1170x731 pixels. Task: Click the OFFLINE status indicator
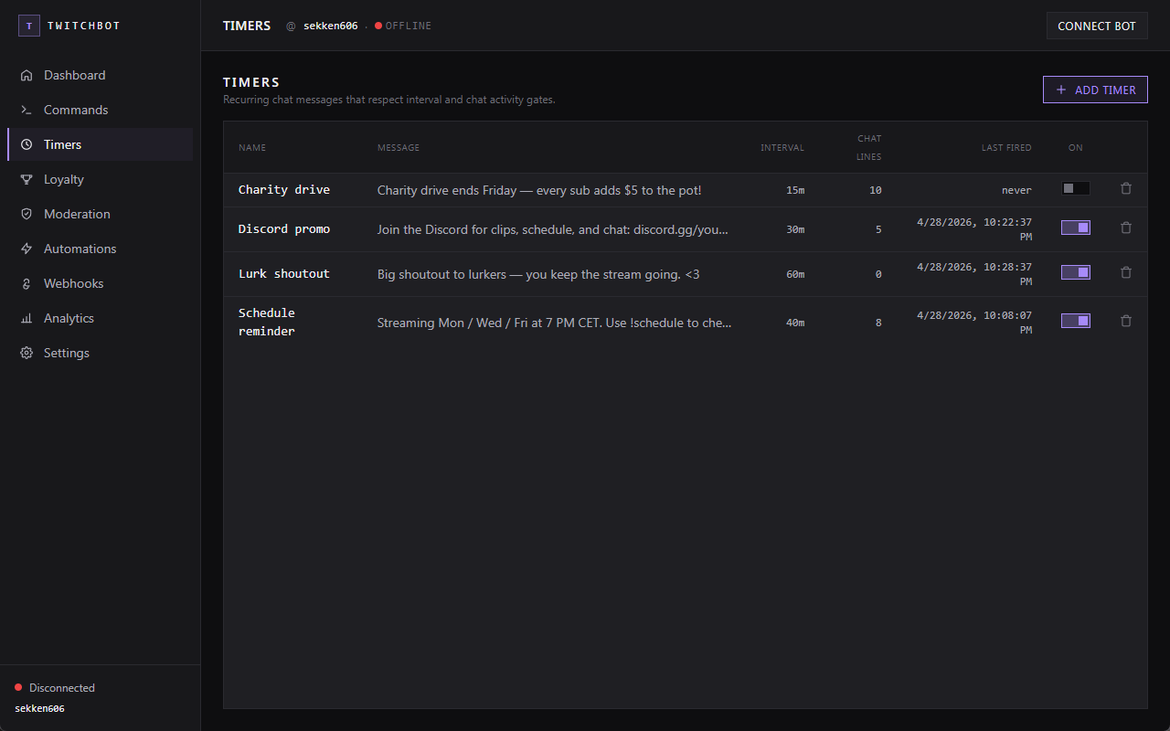point(403,26)
